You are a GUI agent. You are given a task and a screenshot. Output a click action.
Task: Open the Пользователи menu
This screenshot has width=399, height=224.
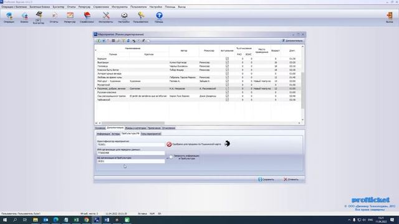138,7
